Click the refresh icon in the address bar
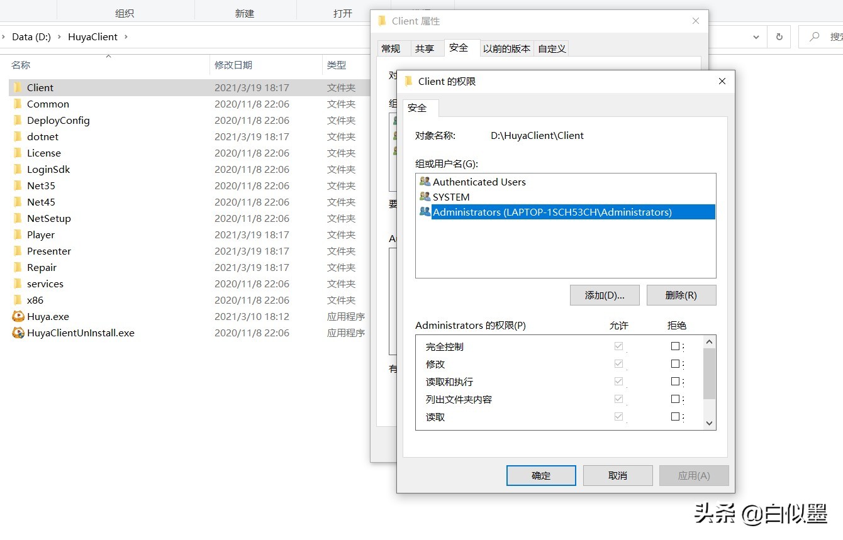 pyautogui.click(x=779, y=36)
